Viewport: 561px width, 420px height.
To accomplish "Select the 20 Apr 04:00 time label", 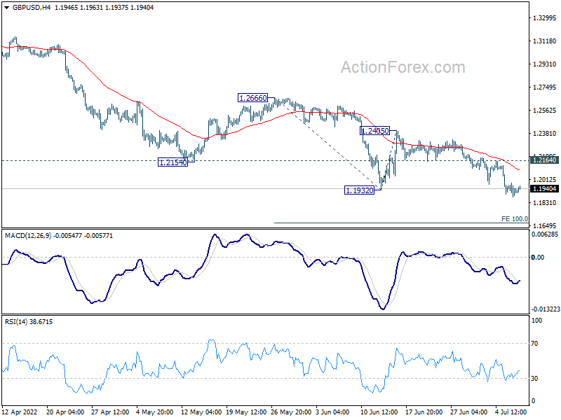I will [65, 412].
